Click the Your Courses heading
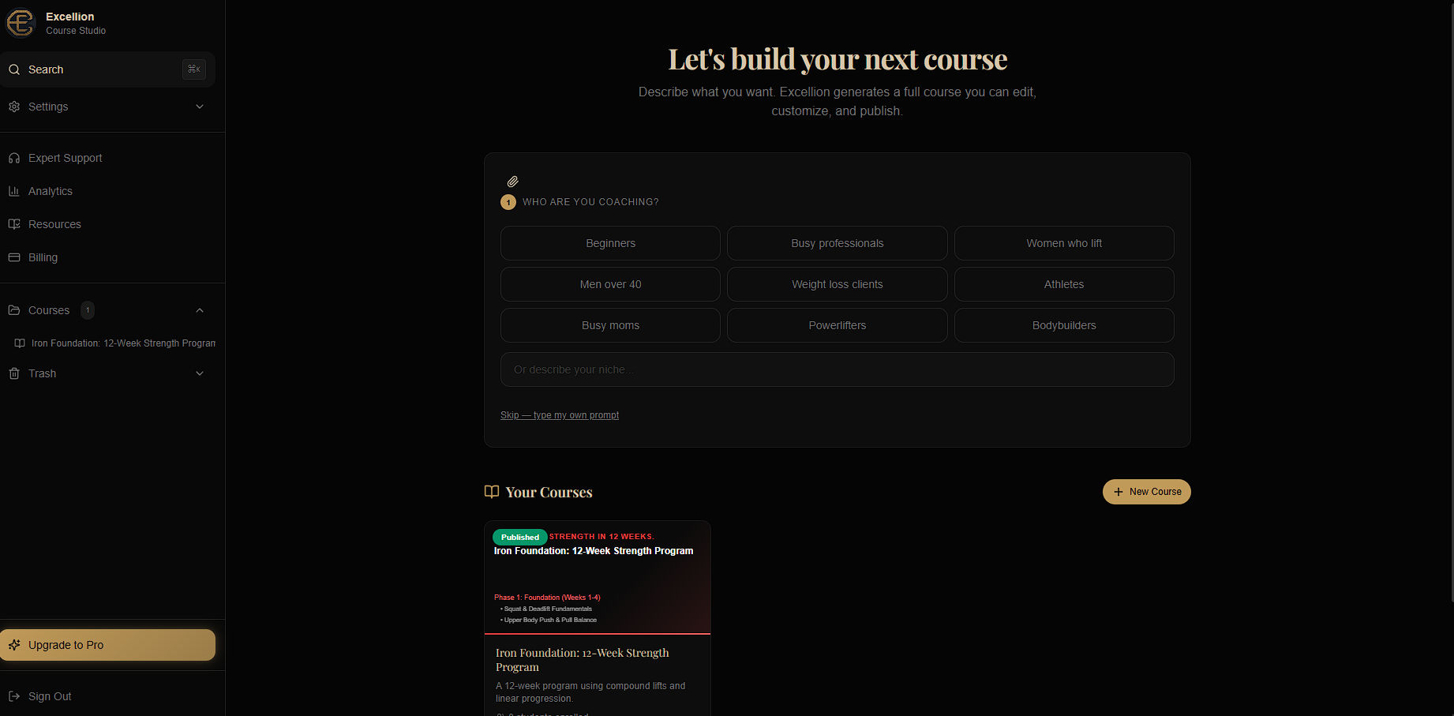Screen dimensions: 1454x716 pyautogui.click(x=549, y=492)
